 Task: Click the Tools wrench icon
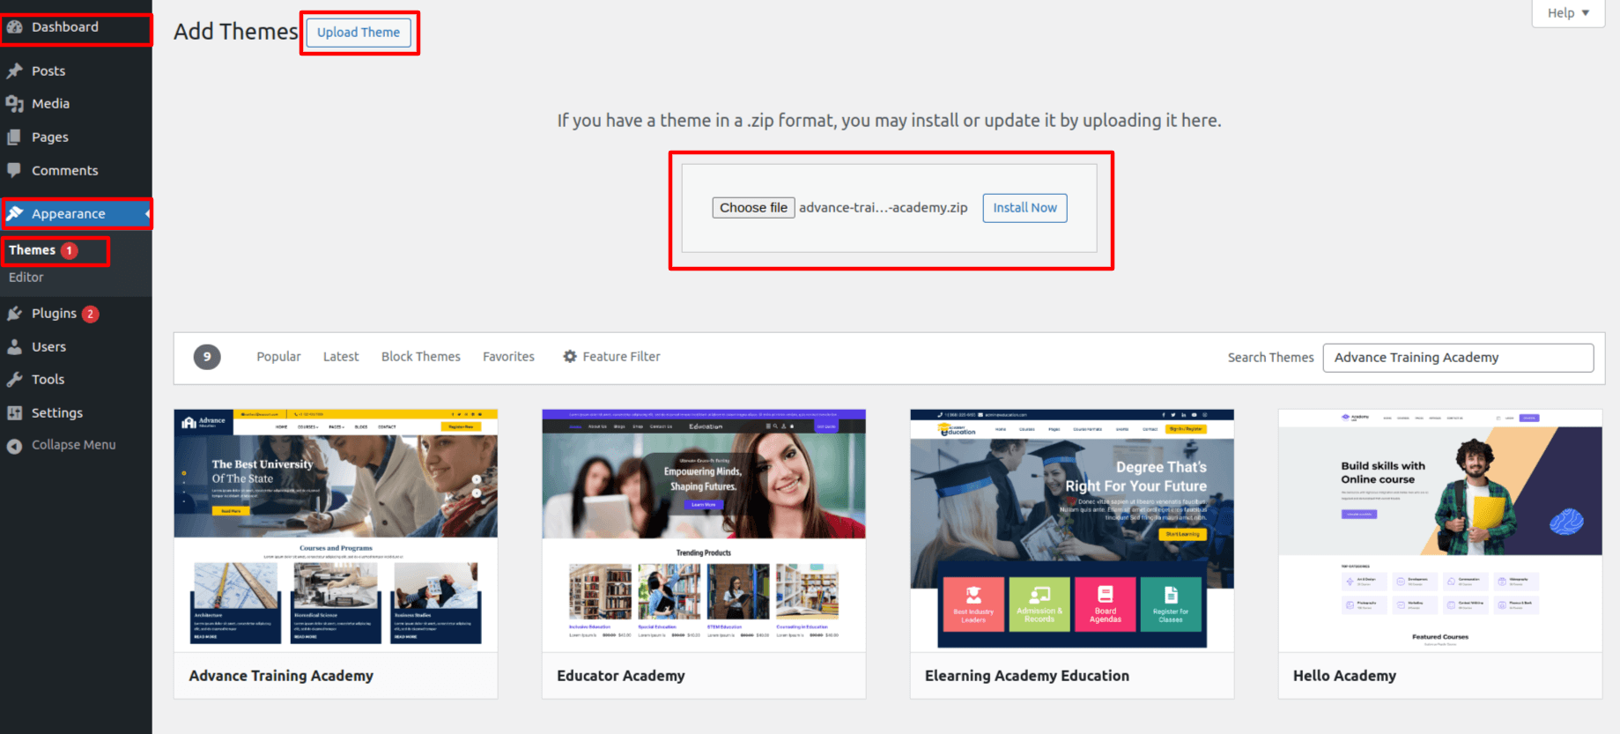pyautogui.click(x=15, y=380)
